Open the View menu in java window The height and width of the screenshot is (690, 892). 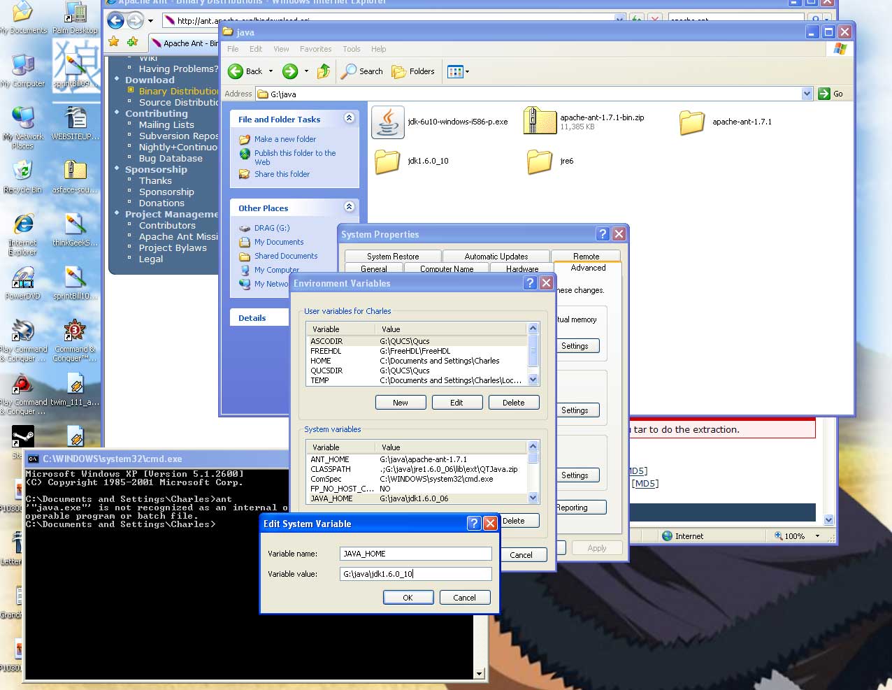click(x=281, y=49)
